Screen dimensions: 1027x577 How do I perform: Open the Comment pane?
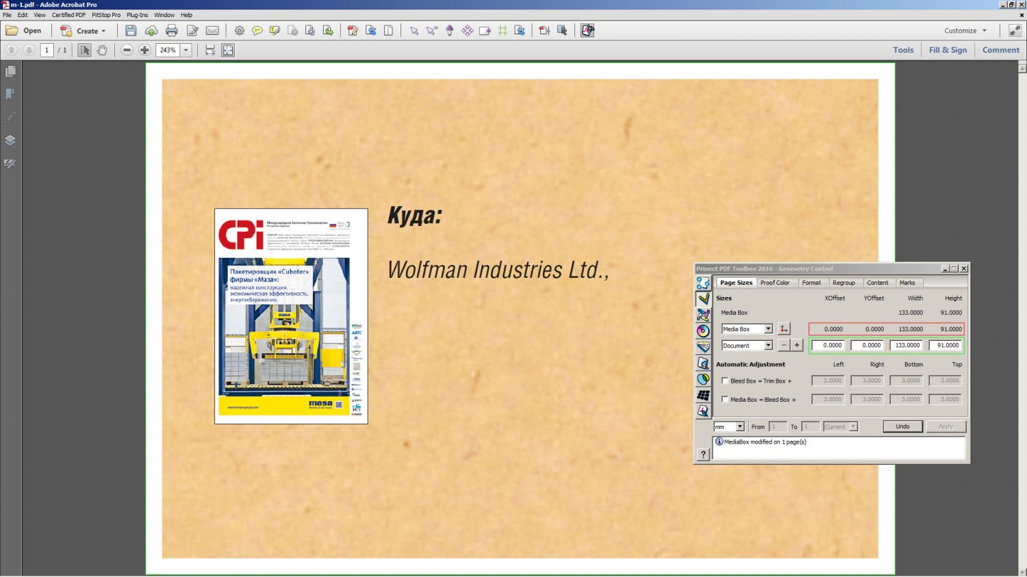pyautogui.click(x=1000, y=50)
